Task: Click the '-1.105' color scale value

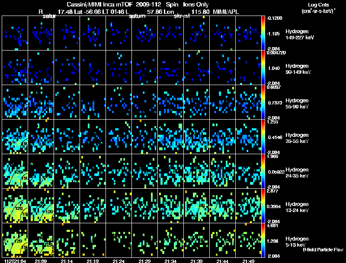Action: tap(273, 34)
